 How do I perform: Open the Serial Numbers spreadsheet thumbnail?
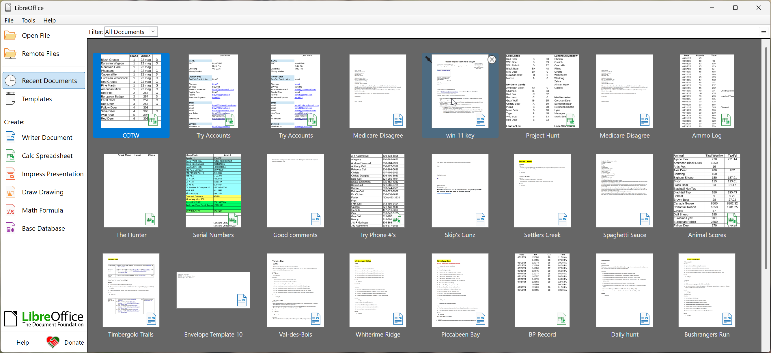pos(213,191)
